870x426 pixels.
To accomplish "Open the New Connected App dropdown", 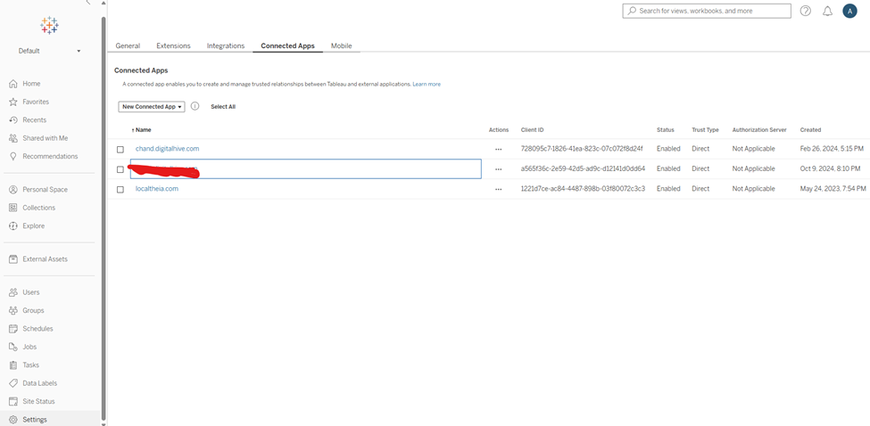I will coord(152,107).
